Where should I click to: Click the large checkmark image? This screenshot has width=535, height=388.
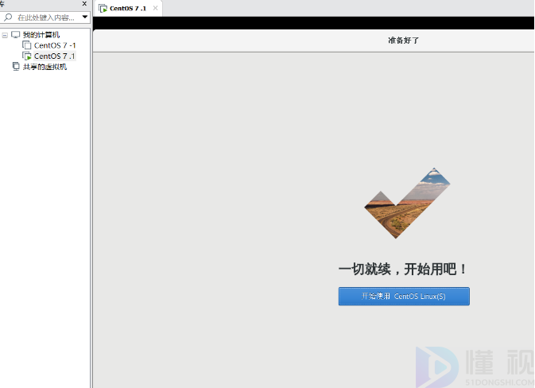[406, 203]
